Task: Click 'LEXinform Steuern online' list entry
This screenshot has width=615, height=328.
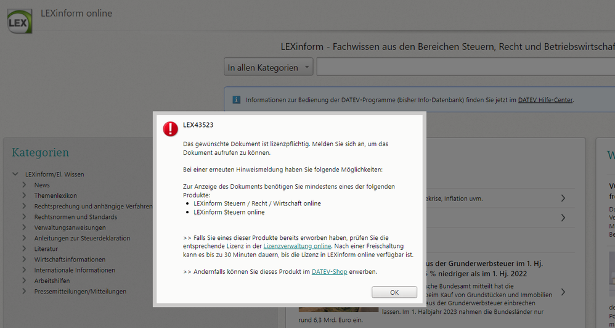Action: click(x=229, y=212)
